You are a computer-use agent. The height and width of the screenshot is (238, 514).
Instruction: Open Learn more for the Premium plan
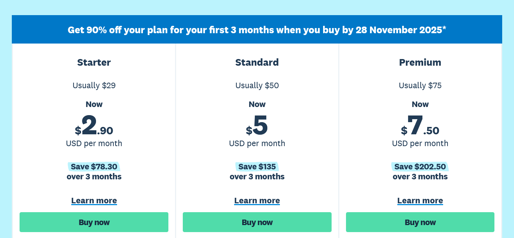click(x=420, y=201)
